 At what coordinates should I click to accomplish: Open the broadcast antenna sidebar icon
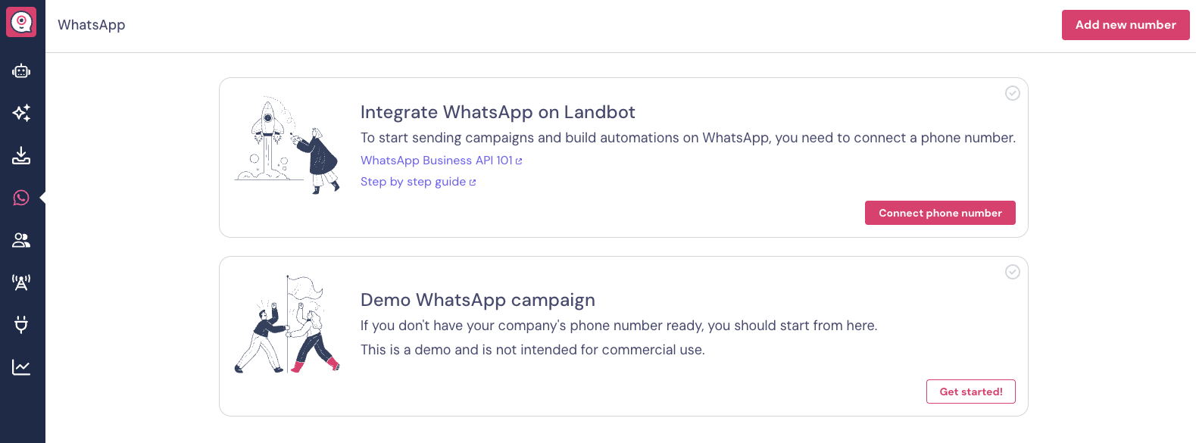tap(21, 282)
